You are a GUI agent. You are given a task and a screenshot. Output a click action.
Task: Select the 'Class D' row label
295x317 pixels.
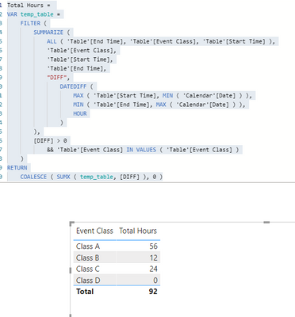pyautogui.click(x=88, y=281)
